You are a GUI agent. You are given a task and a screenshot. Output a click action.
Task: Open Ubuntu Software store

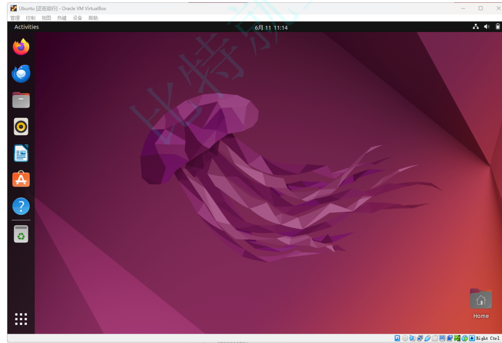coord(21,179)
